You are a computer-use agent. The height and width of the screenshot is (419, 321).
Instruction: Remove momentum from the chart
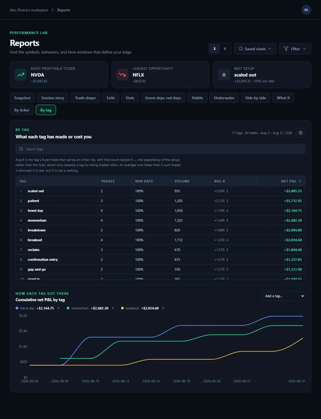pyautogui.click(x=113, y=308)
